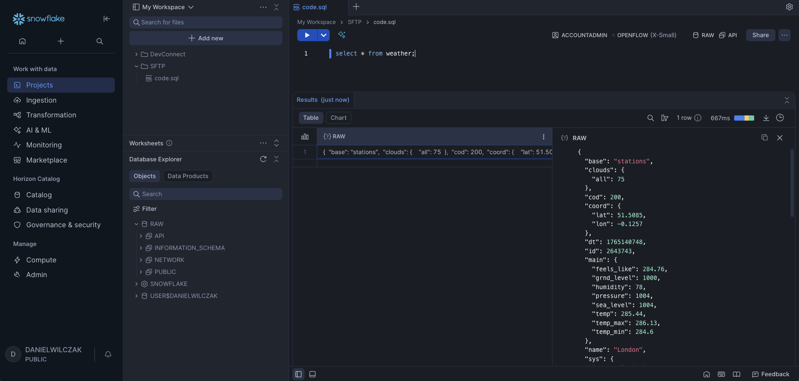Collapse the Snowflake navigation menu
This screenshot has height=381, width=799.
click(x=106, y=19)
